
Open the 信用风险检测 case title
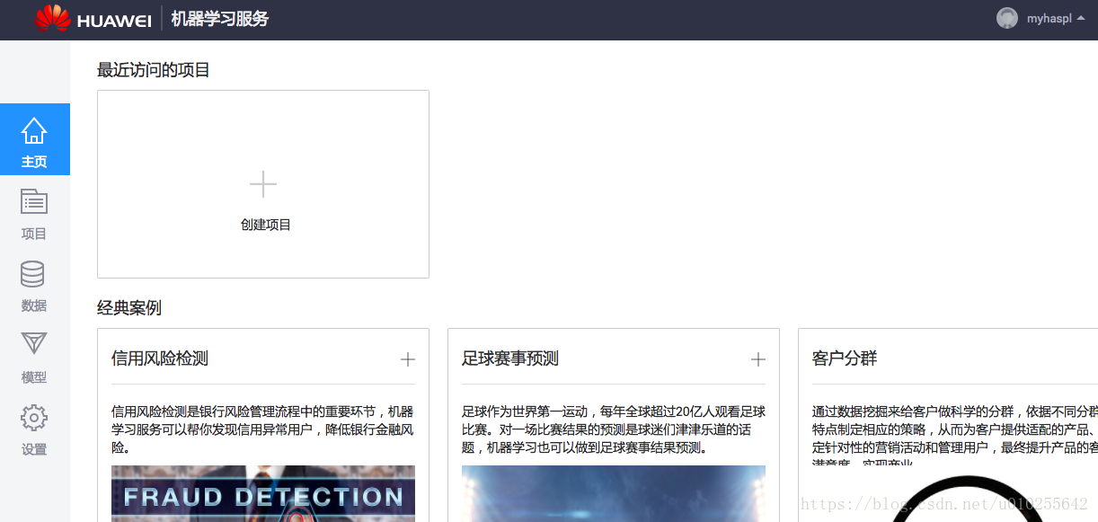[x=160, y=358]
